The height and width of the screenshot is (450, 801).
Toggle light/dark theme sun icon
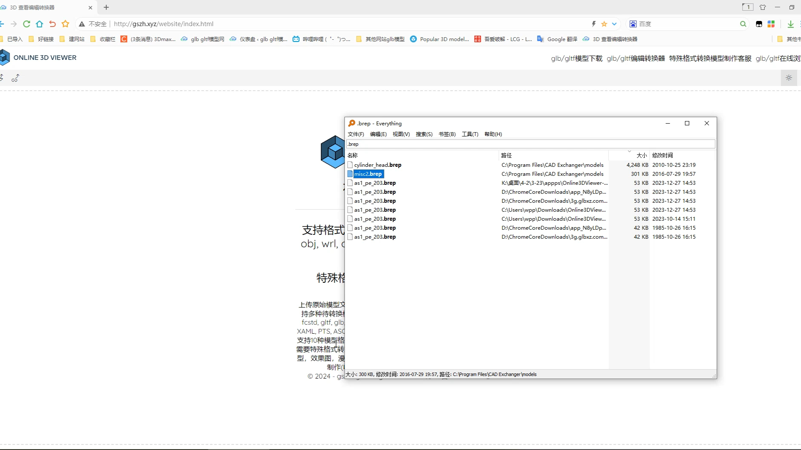pos(789,78)
